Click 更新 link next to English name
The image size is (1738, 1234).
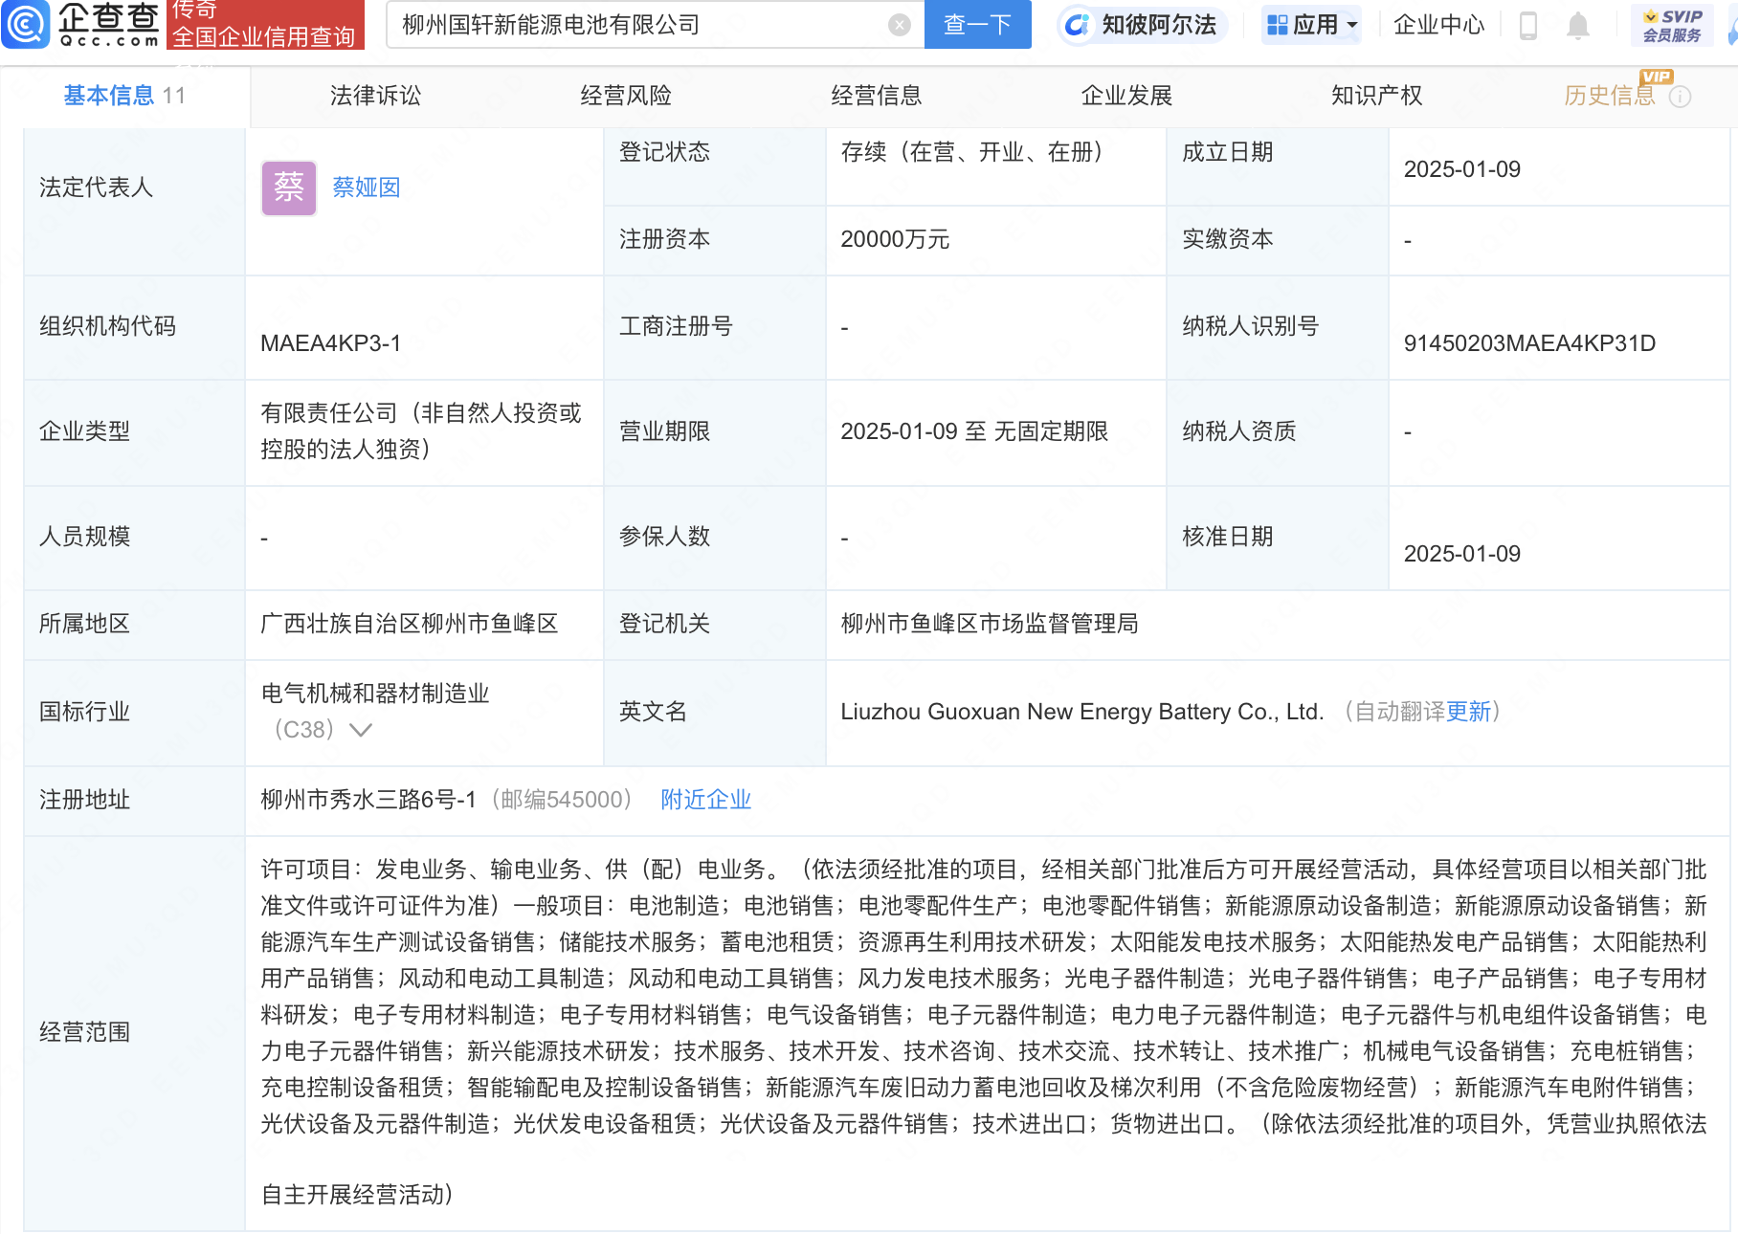(x=1468, y=712)
